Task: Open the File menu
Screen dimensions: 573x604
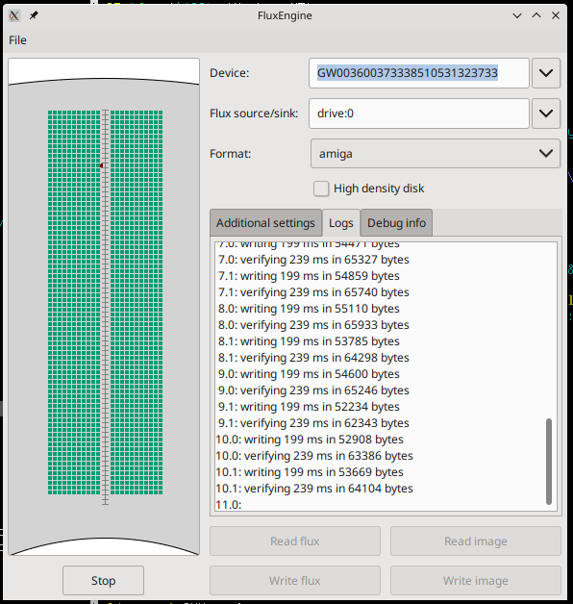Action: 17,40
